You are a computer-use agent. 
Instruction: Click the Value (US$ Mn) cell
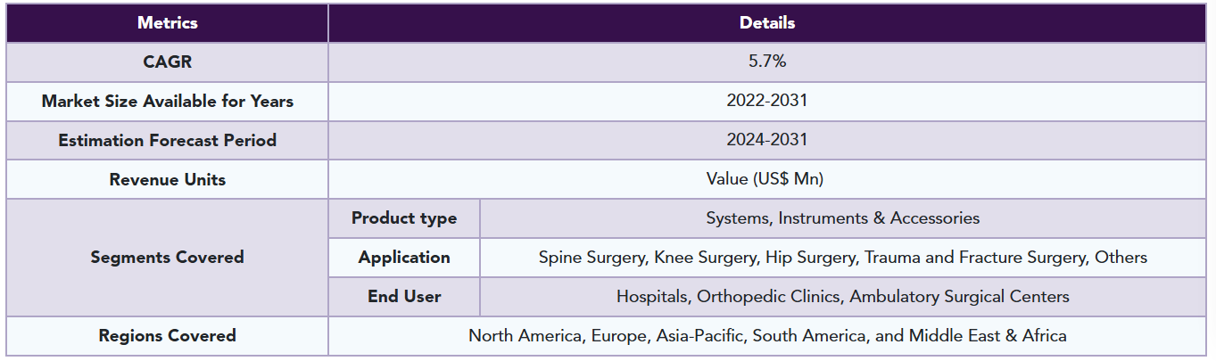tap(767, 179)
